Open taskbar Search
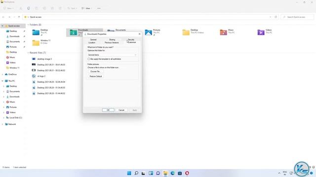The height and width of the screenshot is (177, 316). (136, 173)
